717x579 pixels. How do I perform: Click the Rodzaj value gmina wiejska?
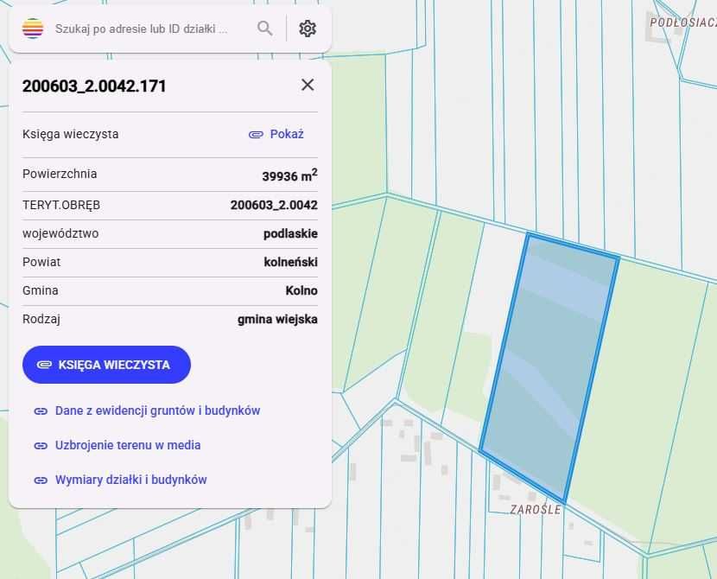(277, 319)
